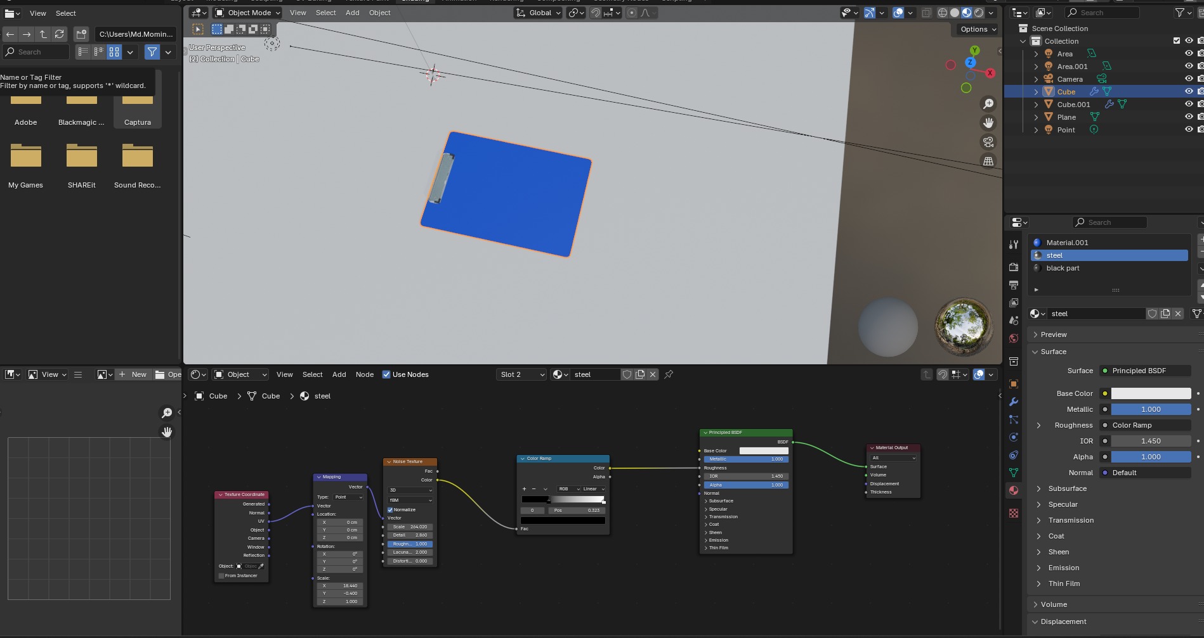Screen dimensions: 1204x638
Task: Hide the Area light using its eye icon
Action: coord(1189,54)
